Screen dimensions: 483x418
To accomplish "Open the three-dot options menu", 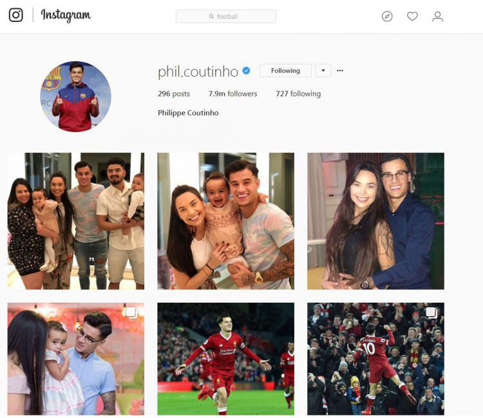I will 340,71.
